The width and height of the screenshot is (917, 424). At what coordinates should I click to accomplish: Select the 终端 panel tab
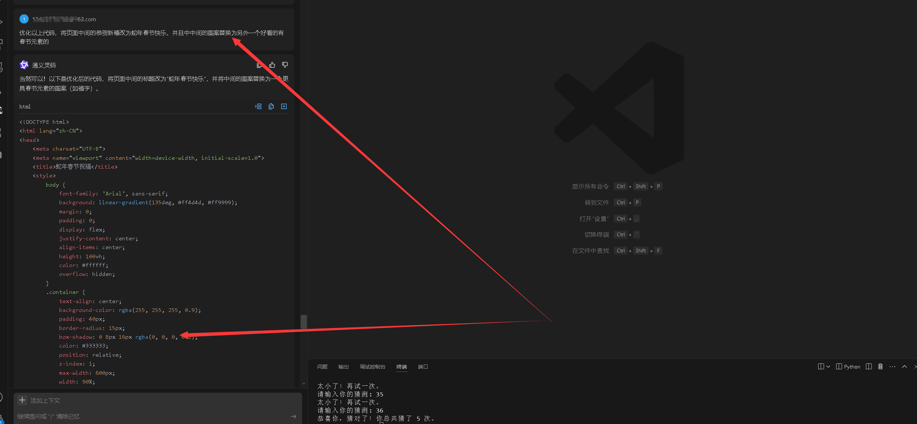tap(402, 367)
